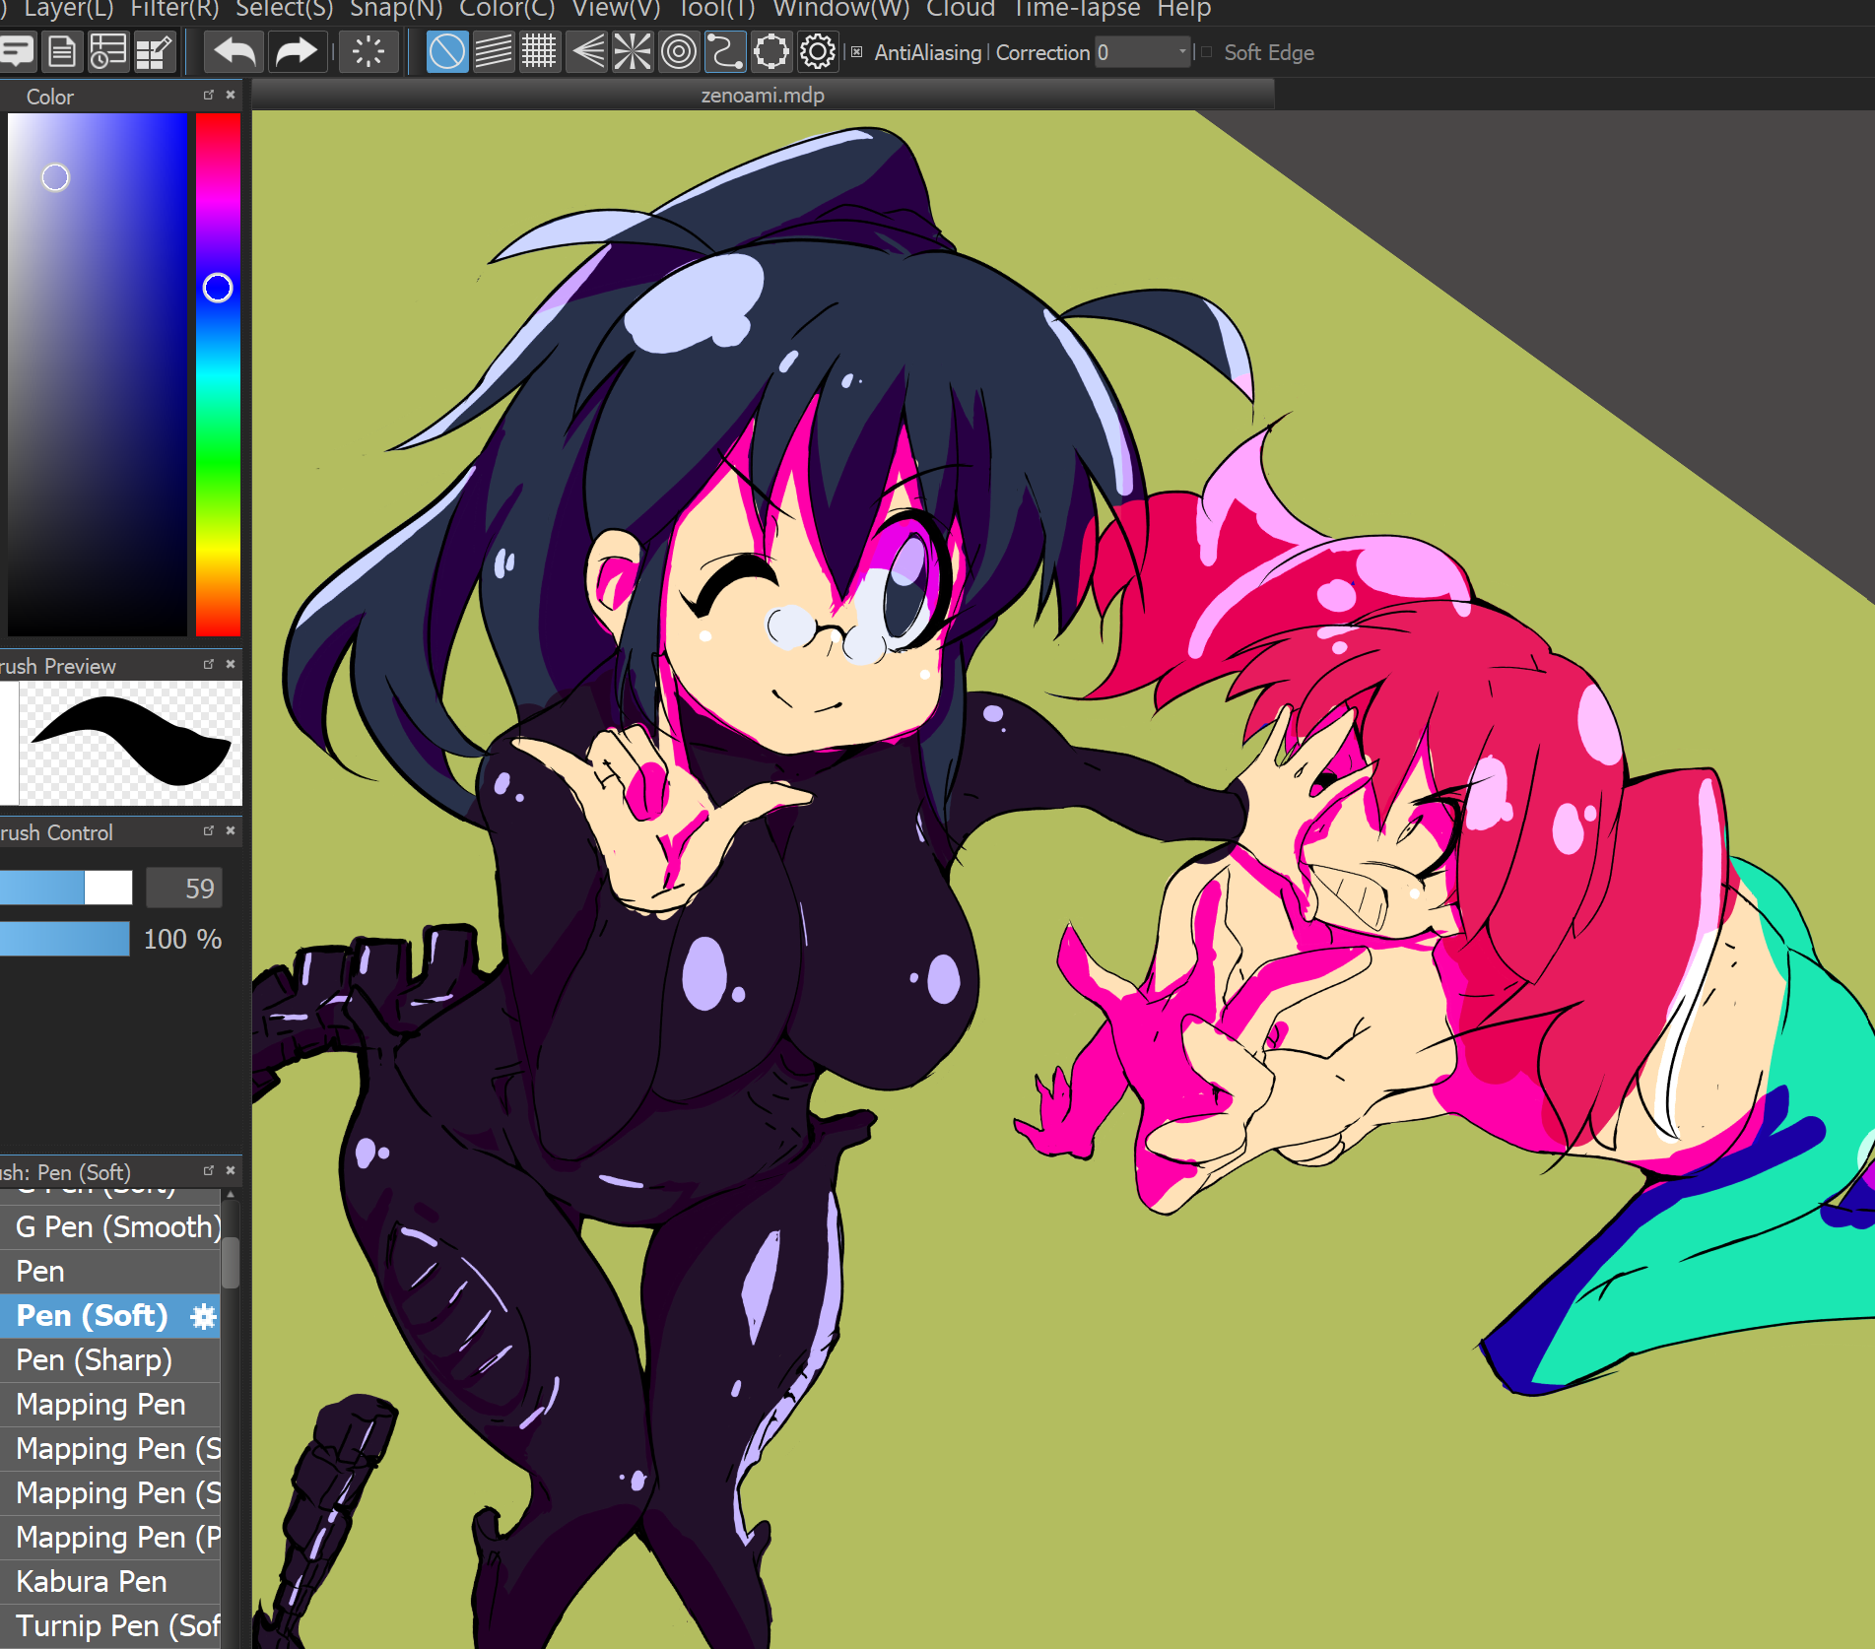Close the Brush Control panel
The image size is (1875, 1649).
coord(231,830)
